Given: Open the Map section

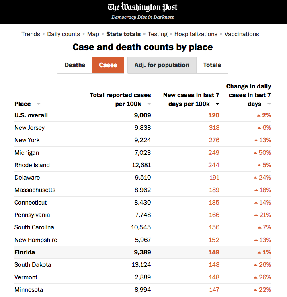Looking at the screenshot, I should [x=93, y=34].
